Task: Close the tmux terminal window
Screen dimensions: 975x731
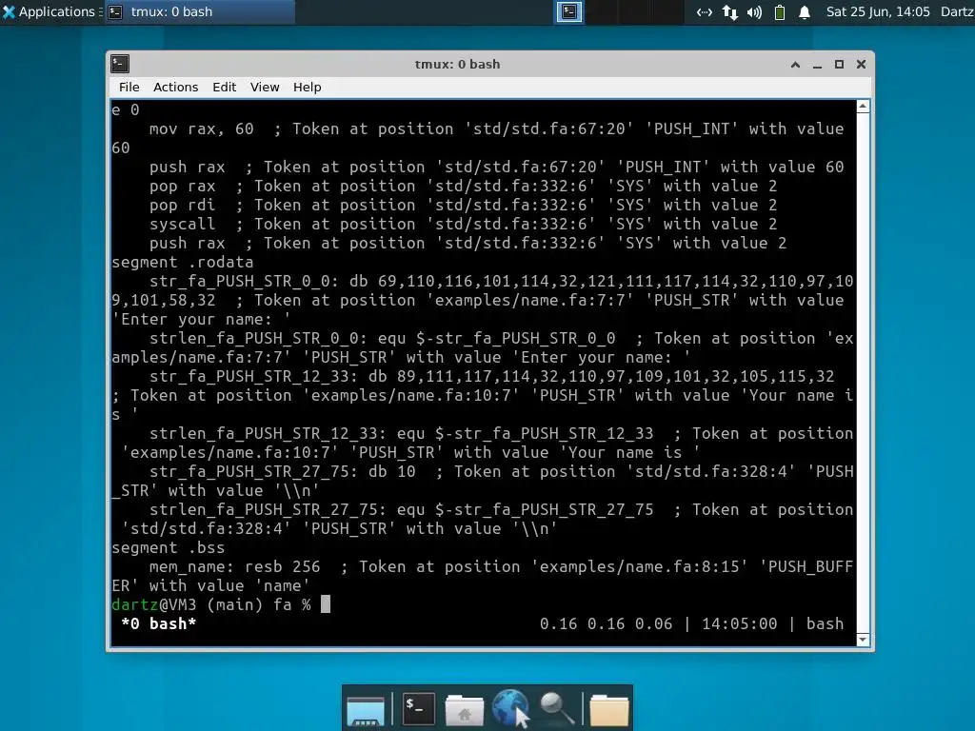Action: (861, 64)
